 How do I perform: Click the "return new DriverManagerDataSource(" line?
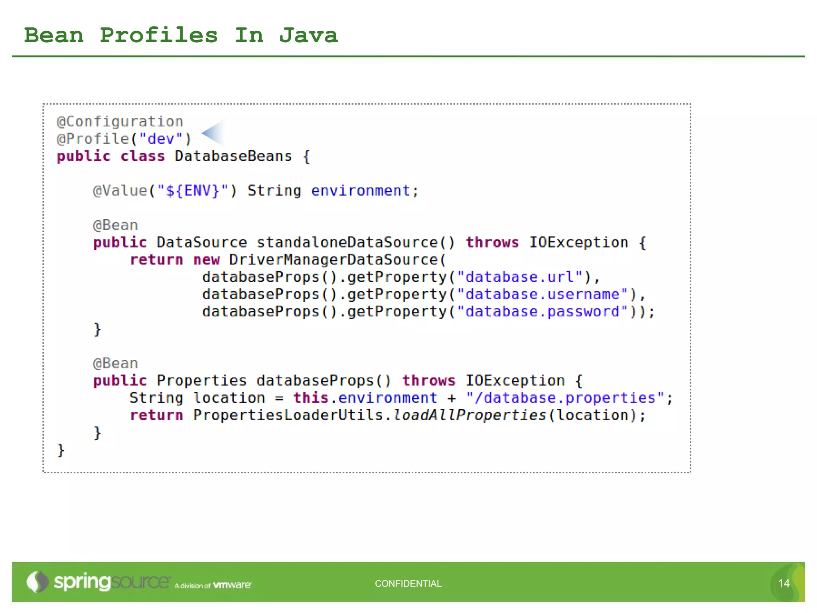coord(288,260)
